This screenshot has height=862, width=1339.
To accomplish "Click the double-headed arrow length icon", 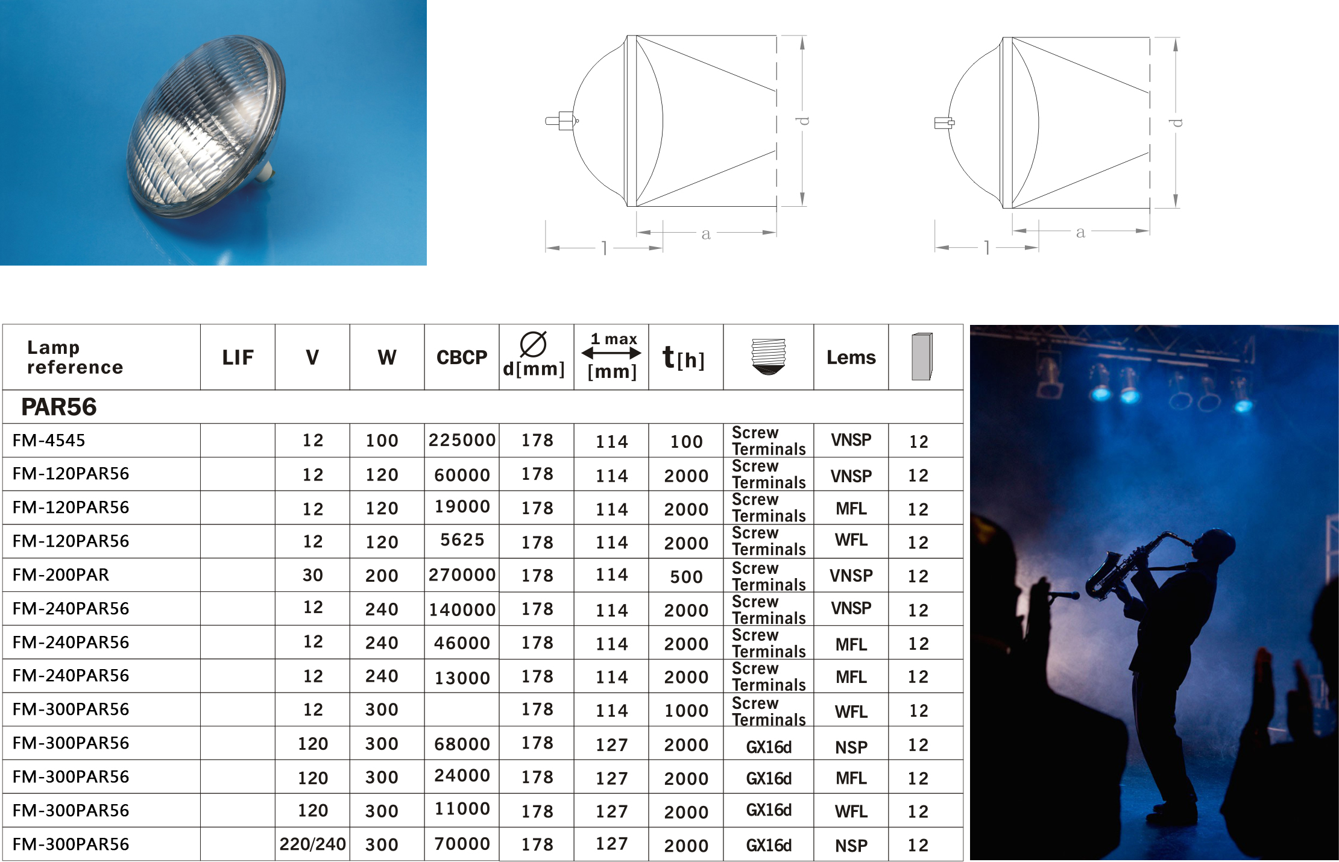I will pos(611,354).
